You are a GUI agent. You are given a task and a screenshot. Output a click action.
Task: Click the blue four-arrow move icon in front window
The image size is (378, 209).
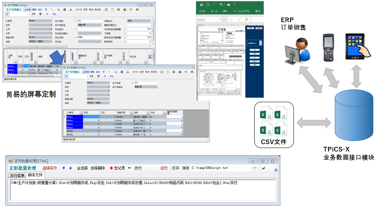(105, 76)
